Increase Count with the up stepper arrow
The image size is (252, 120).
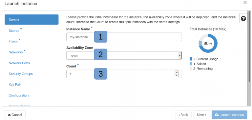[177, 72]
